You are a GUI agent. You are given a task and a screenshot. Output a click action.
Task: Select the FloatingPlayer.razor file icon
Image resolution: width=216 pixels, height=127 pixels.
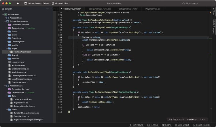pyautogui.click(x=12, y=52)
